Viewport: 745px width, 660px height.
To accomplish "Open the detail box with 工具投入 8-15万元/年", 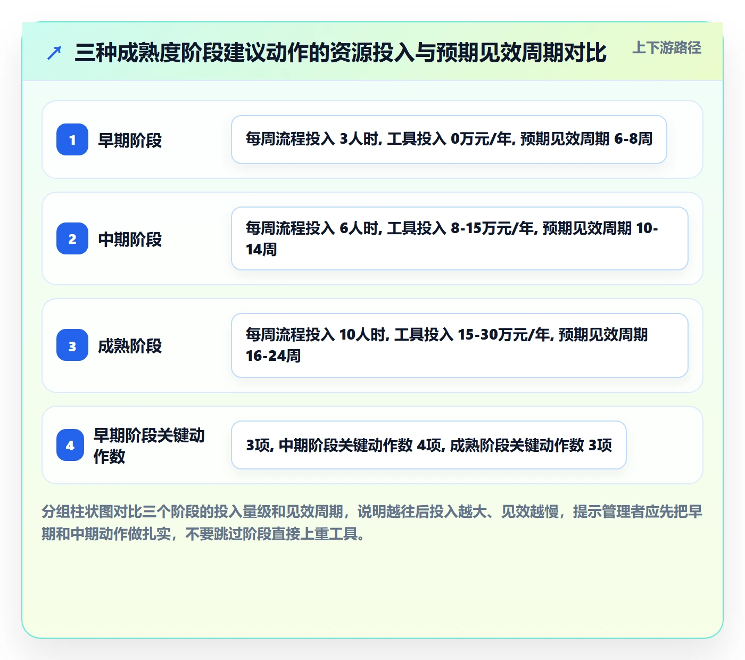I will pyautogui.click(x=460, y=238).
